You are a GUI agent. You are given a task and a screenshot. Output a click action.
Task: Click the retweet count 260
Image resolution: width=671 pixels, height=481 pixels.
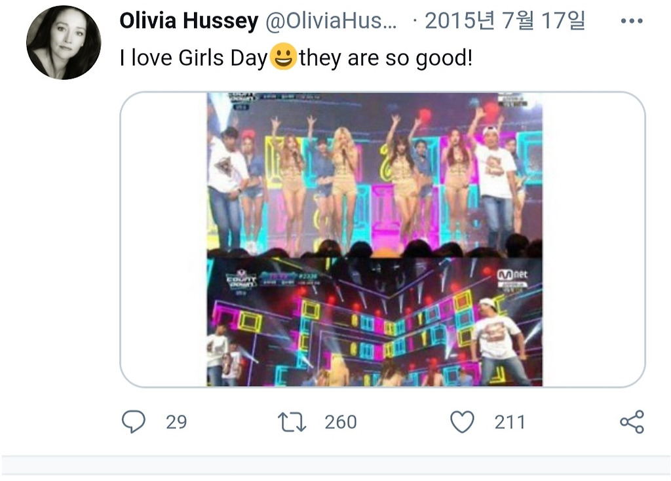(340, 422)
